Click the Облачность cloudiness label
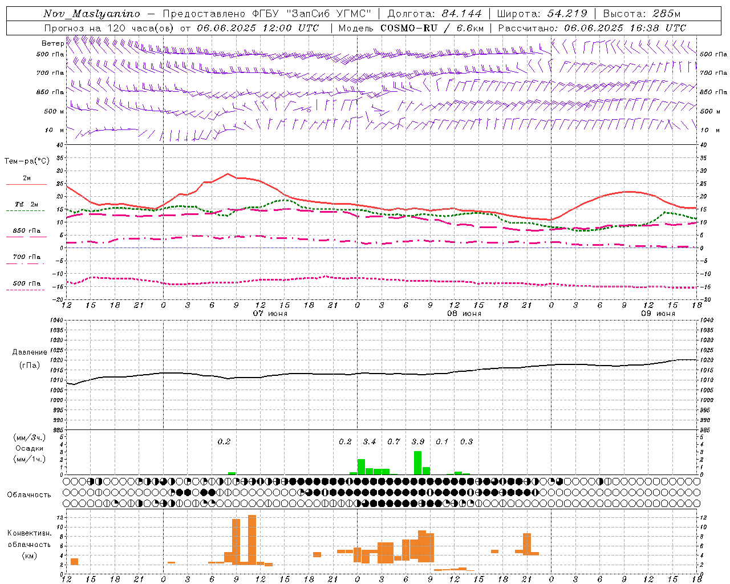 click(x=29, y=495)
